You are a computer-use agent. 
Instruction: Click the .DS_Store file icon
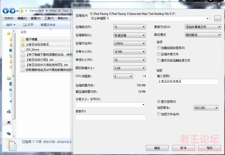click(22, 49)
